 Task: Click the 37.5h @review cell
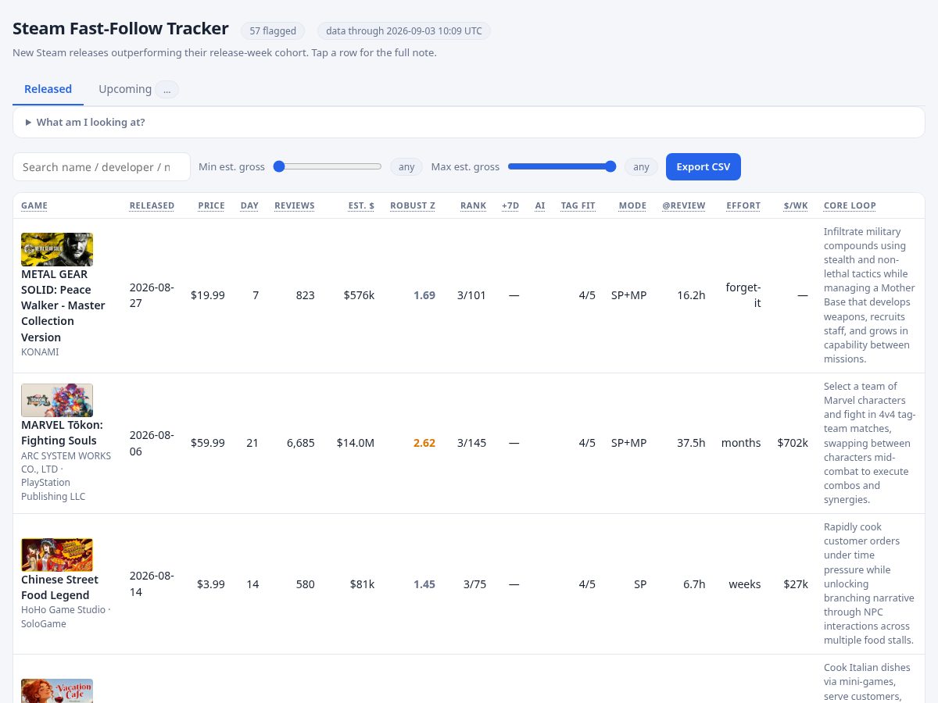pyautogui.click(x=691, y=443)
